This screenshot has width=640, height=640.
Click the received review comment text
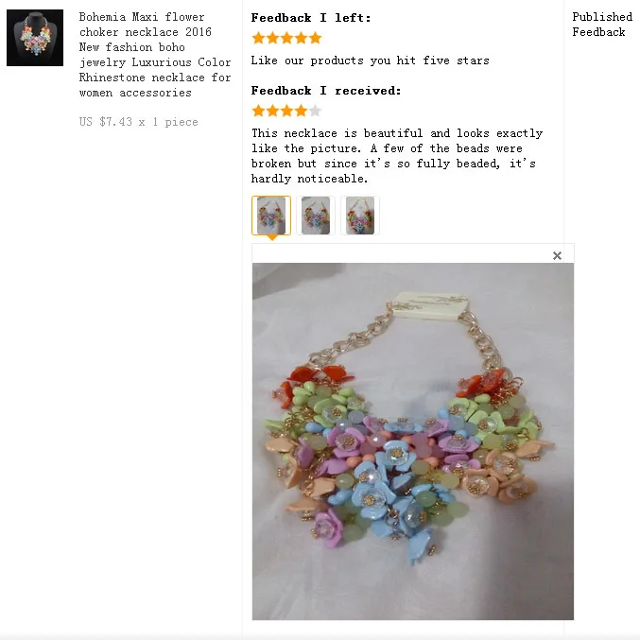pos(397,156)
